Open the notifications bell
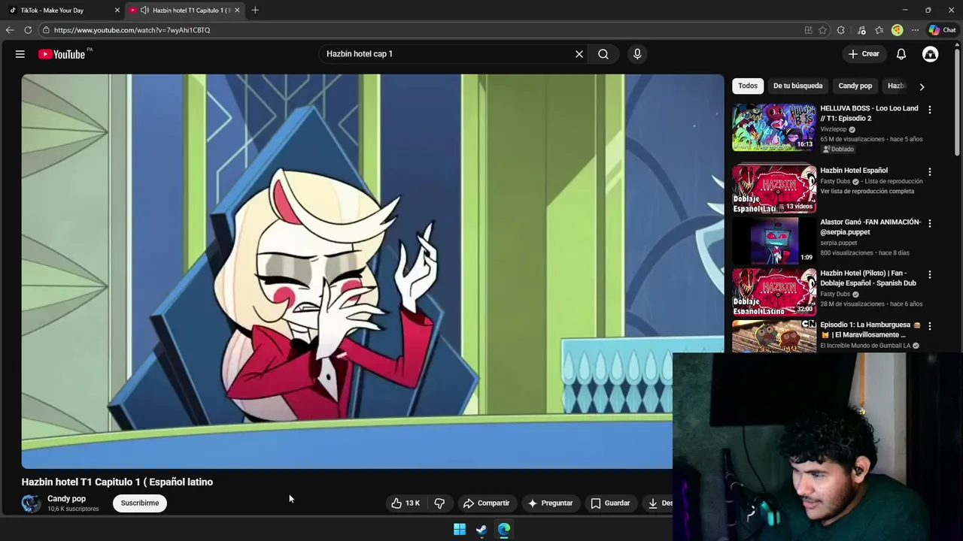 tap(901, 54)
